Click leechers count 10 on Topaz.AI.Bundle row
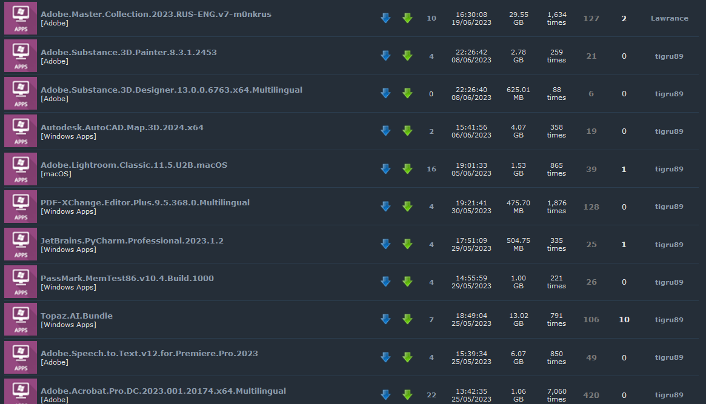The image size is (706, 404). 624,319
